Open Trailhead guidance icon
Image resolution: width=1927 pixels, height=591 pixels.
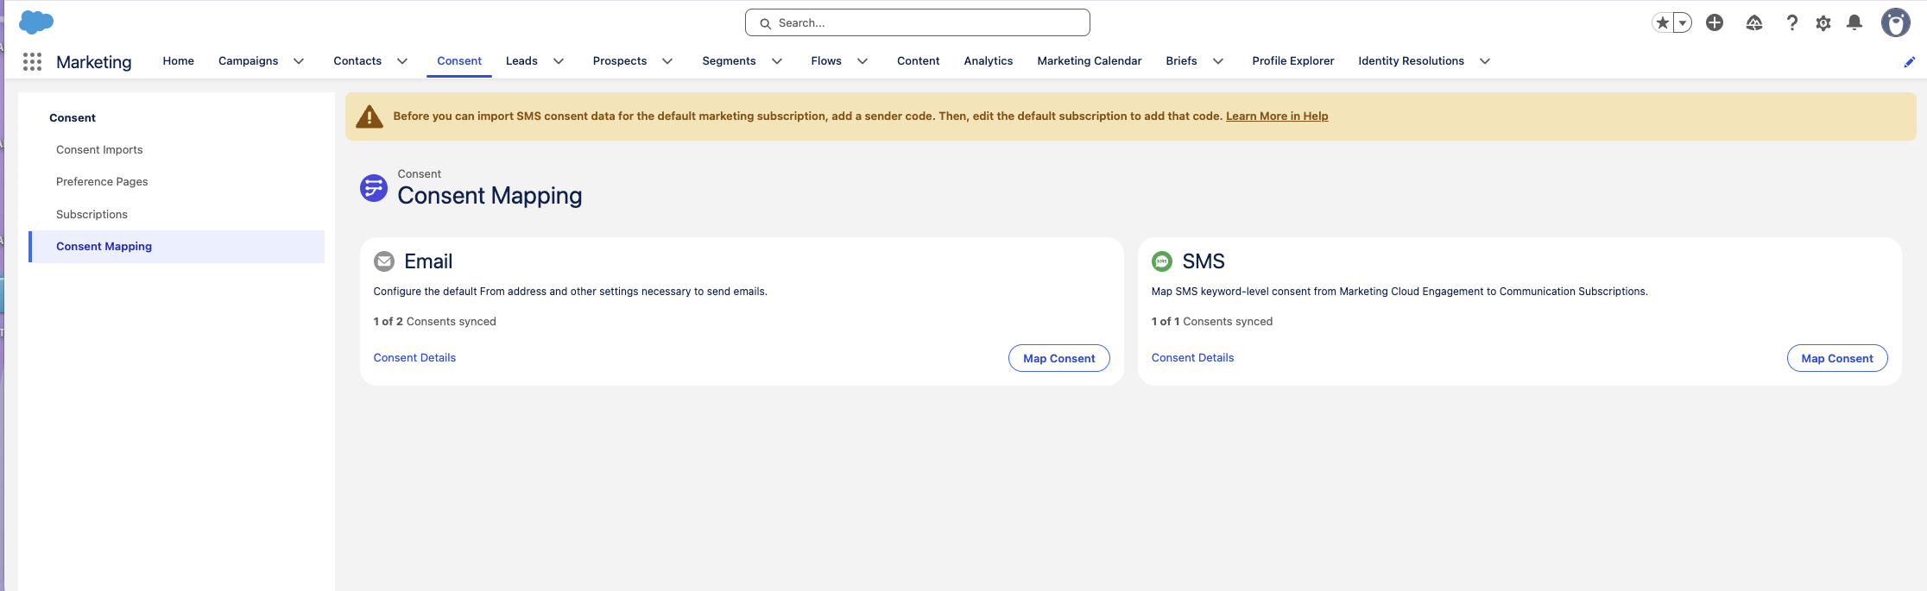tap(1753, 23)
